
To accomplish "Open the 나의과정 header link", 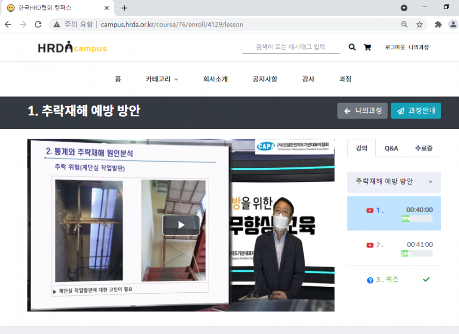I will tap(419, 47).
